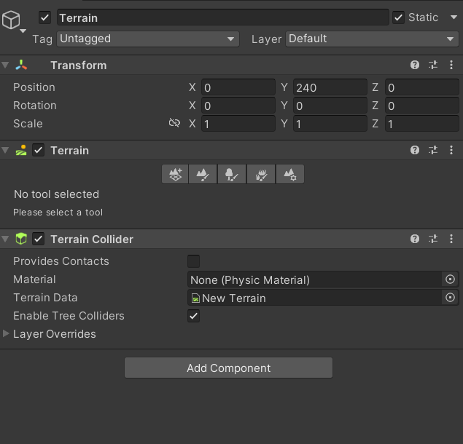Open Terrain Collider three-dot menu

click(451, 239)
